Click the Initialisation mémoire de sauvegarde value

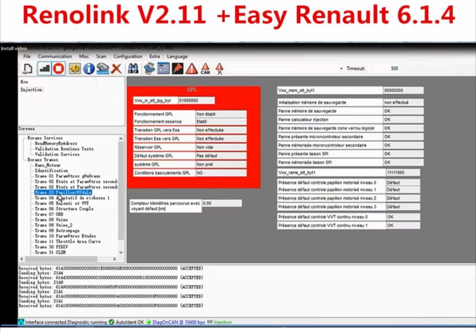point(403,102)
